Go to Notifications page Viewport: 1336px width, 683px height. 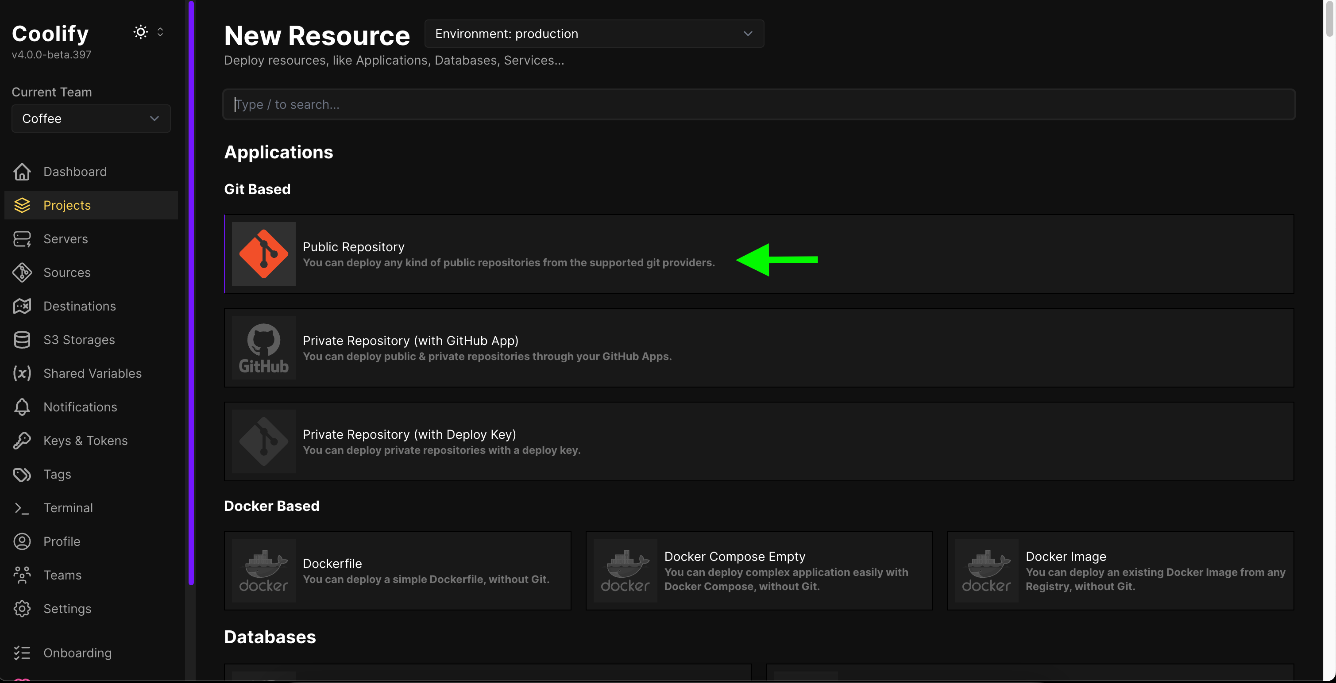click(91, 407)
